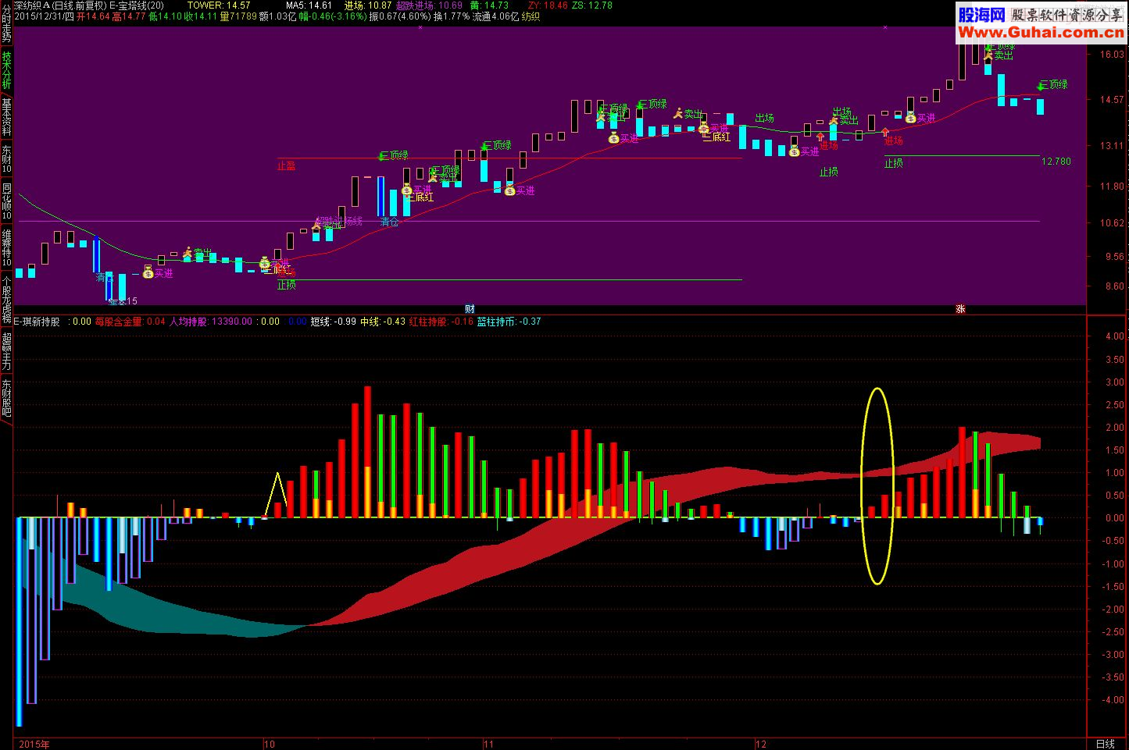The image size is (1129, 750).
Task: Click the ZS: 12.78 readout
Action: pos(591,5)
